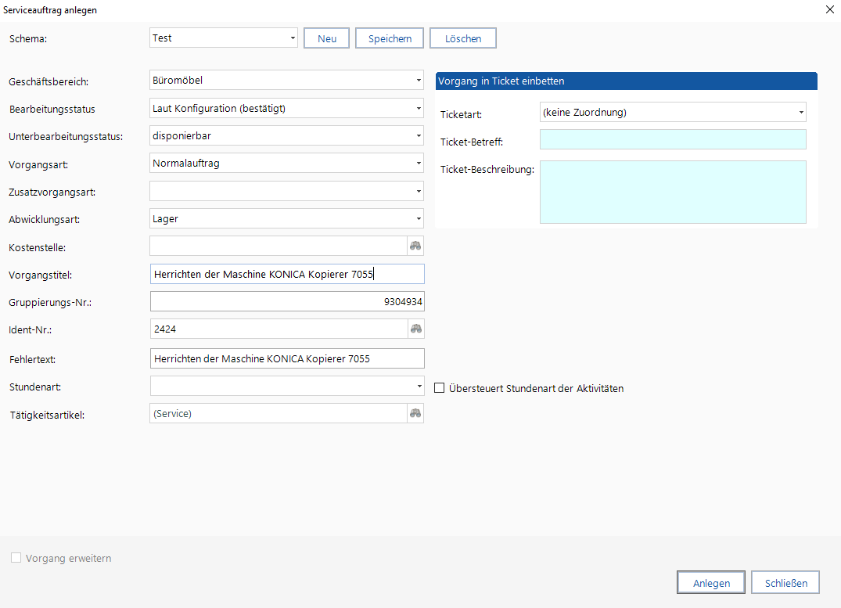Open the Vorgangsart Normalauftrag dropdown
This screenshot has height=608, width=841.
coord(419,163)
